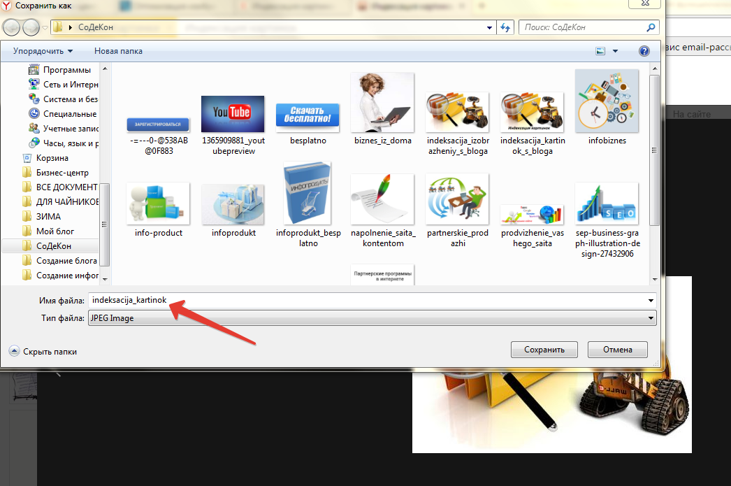Screen dimensions: 731x486
Task: Select Специальные возможности tree item
Action: (x=62, y=114)
